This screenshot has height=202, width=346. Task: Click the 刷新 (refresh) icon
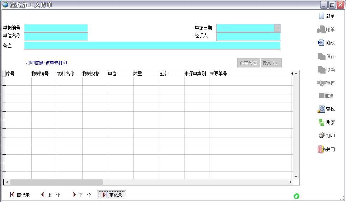[x=321, y=122]
